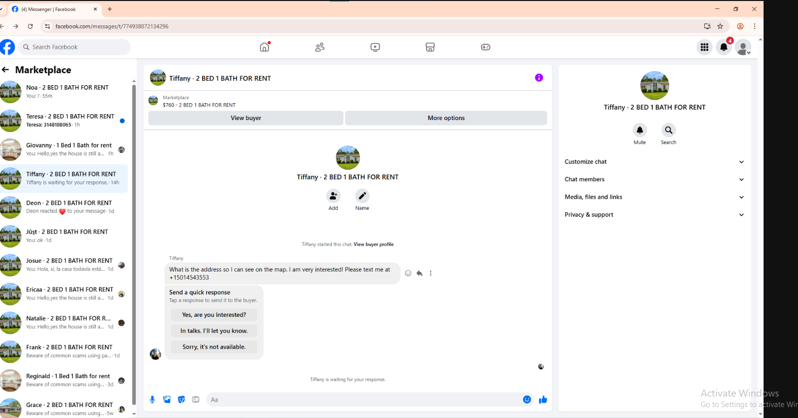Open the Chrome profile icon
798x418 pixels.
740,26
